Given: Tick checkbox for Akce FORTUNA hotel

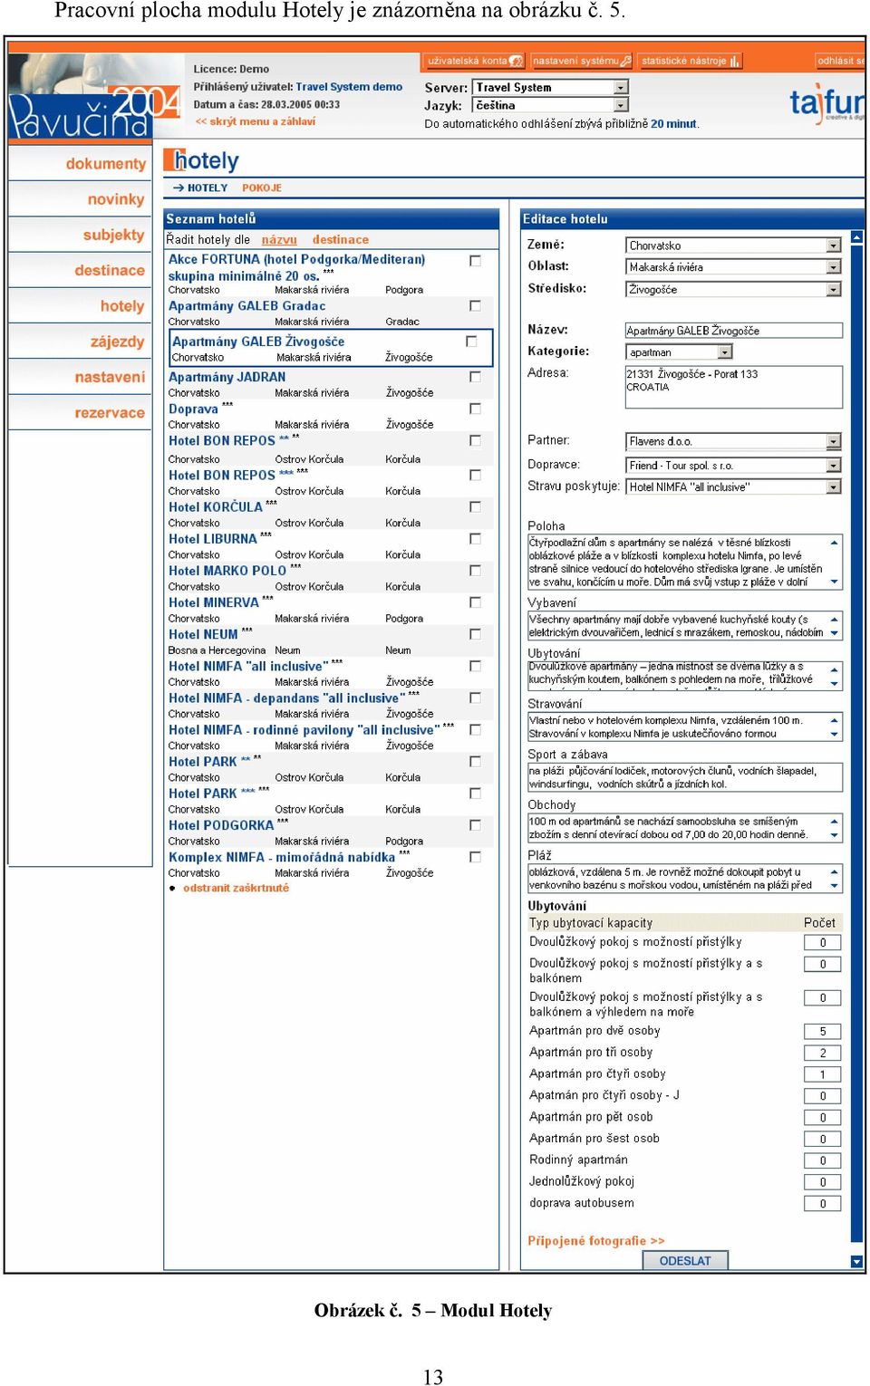Looking at the screenshot, I should click(475, 261).
